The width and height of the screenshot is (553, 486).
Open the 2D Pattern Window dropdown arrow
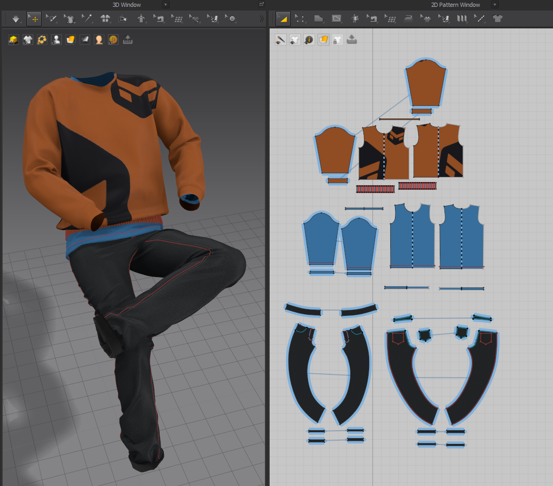click(x=494, y=5)
